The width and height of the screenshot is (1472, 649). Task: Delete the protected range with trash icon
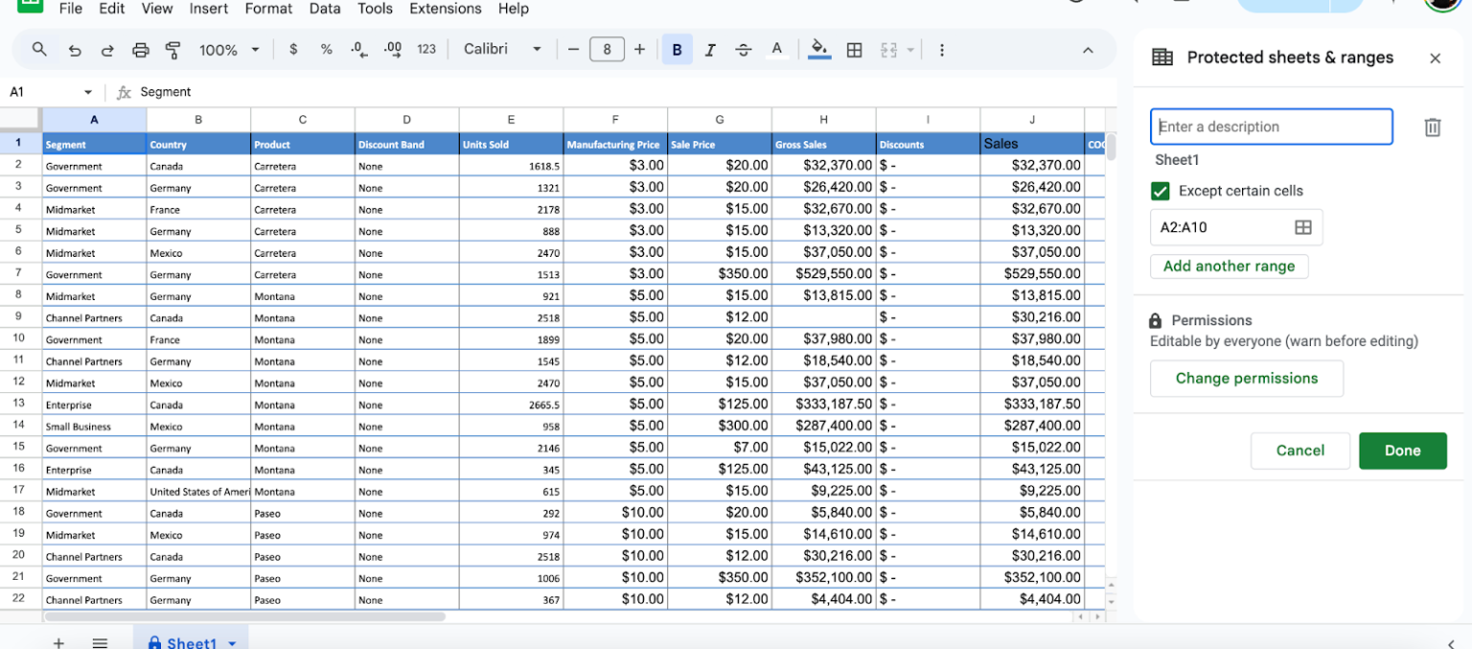pos(1433,126)
